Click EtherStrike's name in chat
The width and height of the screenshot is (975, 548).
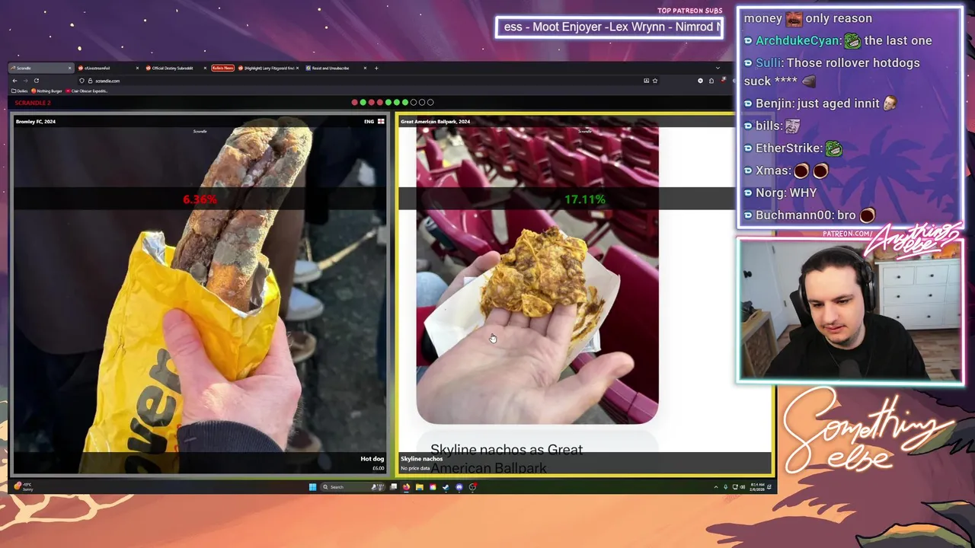[788, 148]
